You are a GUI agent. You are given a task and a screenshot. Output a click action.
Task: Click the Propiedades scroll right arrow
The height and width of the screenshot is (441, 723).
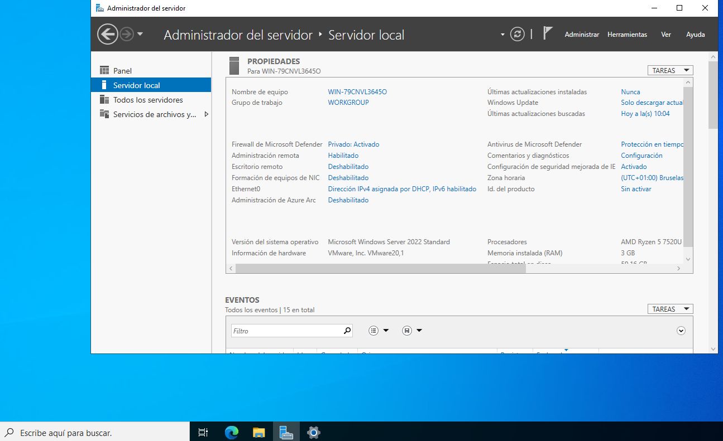click(679, 268)
